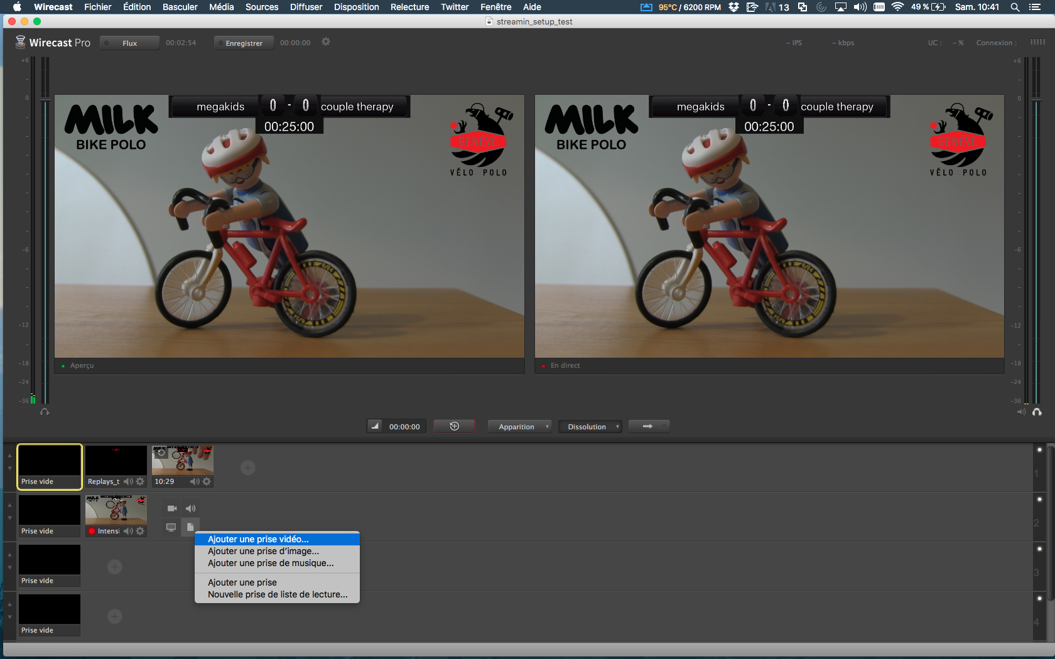Open settings gear on Replays_t shot
The width and height of the screenshot is (1055, 659).
pyautogui.click(x=140, y=481)
